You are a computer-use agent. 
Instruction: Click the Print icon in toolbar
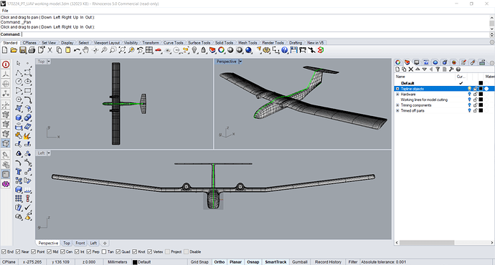tap(32, 50)
